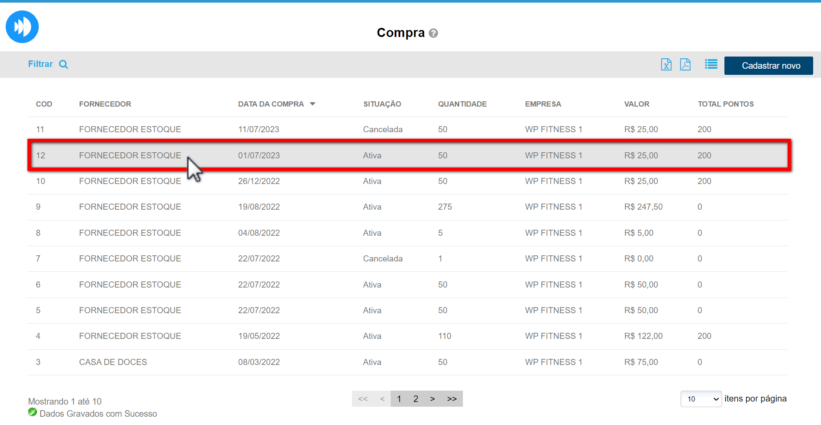821x425 pixels.
Task: Click Cadastrar novo button
Action: (768, 66)
